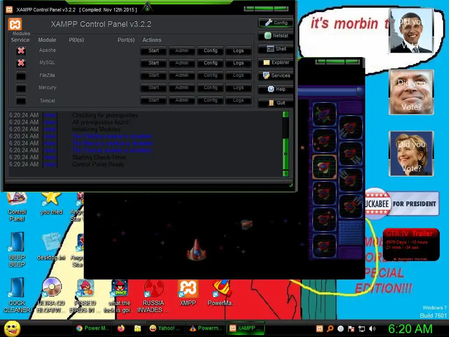Image resolution: width=449 pixels, height=337 pixels.
Task: Toggle the Apache service checkbox
Action: click(x=21, y=50)
